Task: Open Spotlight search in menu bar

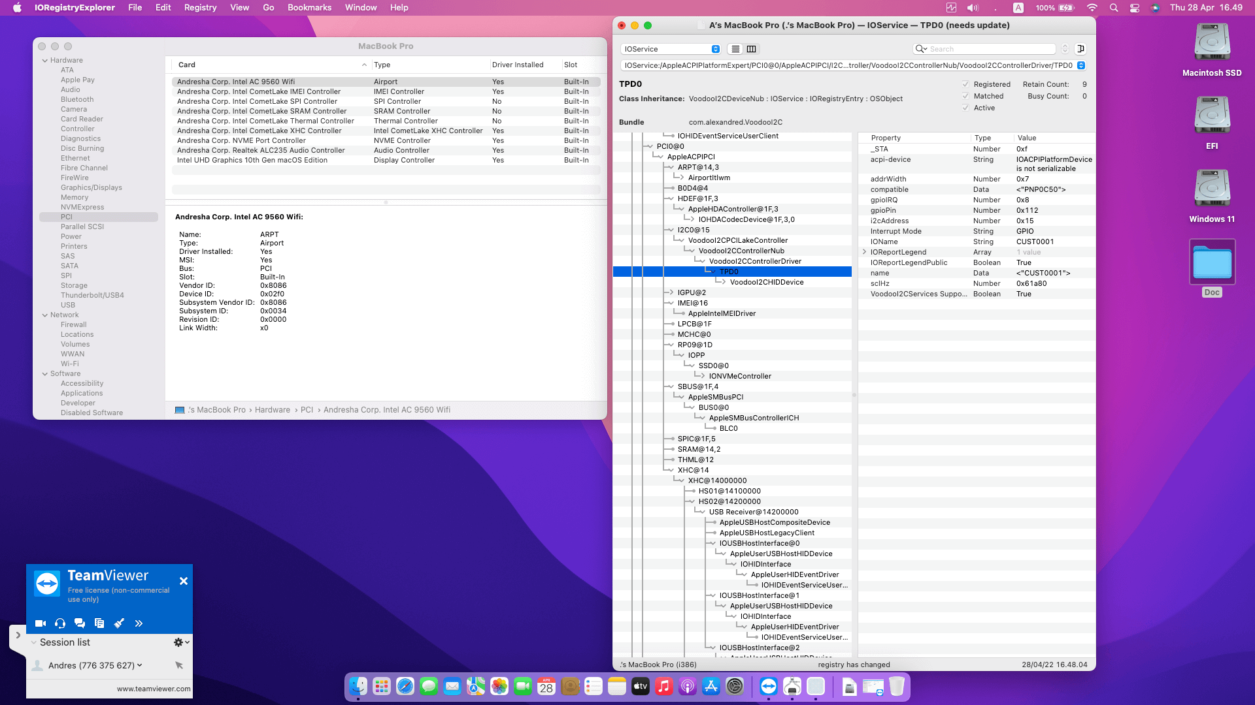Action: point(1114,8)
